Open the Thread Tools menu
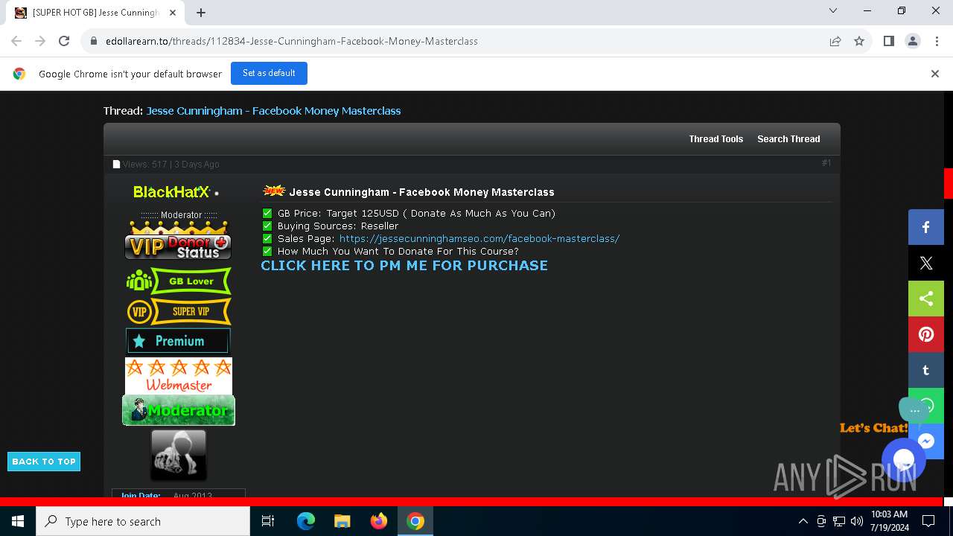This screenshot has width=953, height=536. [x=715, y=139]
